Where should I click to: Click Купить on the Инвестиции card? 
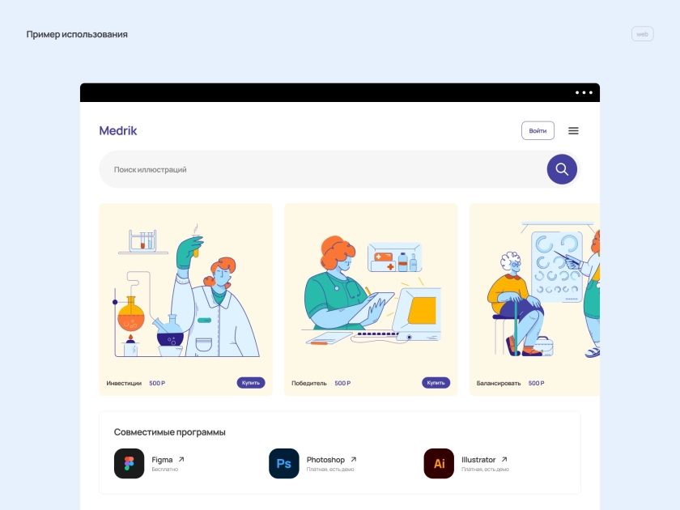click(x=251, y=382)
